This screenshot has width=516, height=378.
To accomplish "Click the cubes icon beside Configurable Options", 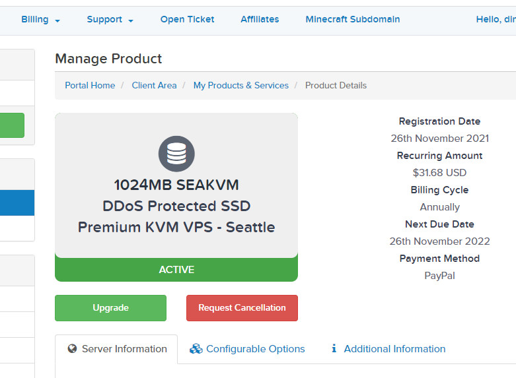I will [x=196, y=349].
